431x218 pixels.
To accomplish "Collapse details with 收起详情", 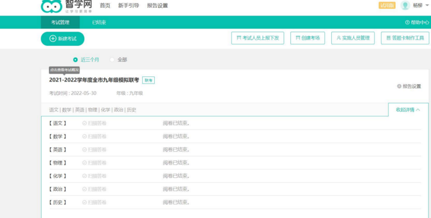I will pos(408,110).
